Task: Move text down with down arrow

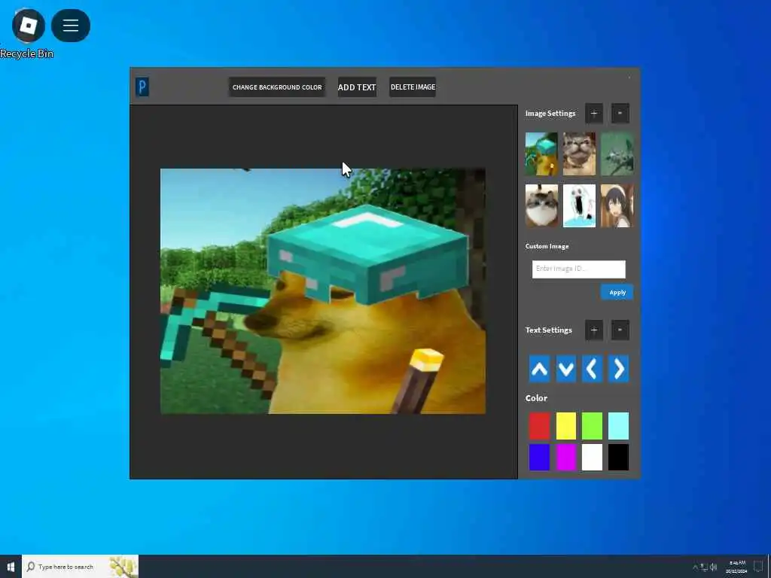Action: point(566,369)
